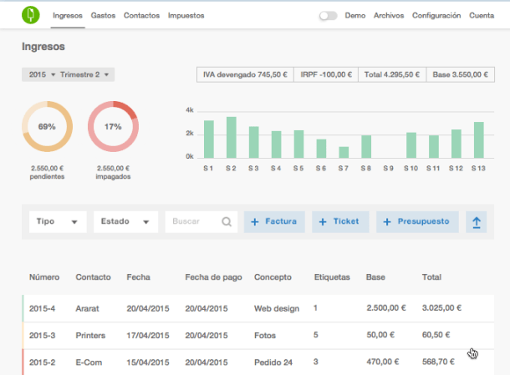Create a new Presupuesto
Screen dimensions: 510x375
point(418,222)
